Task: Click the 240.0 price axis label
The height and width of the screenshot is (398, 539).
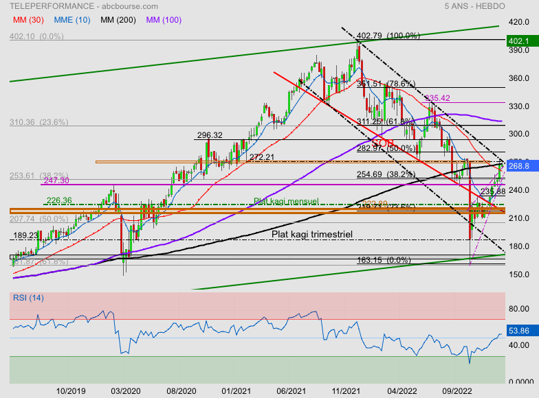Action: (x=518, y=190)
